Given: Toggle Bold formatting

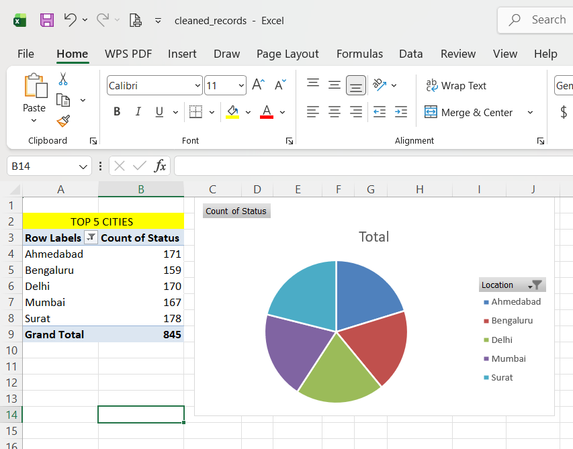Looking at the screenshot, I should point(117,112).
